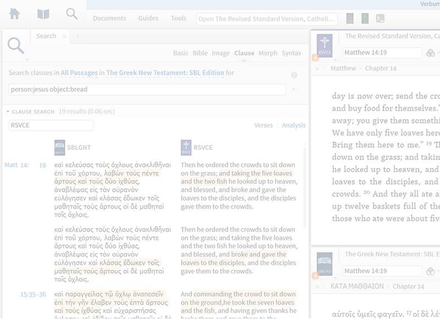Viewport: 440px width, 319px height.
Task: Click the SBLGNT panel Matthew 14:19 reference box
Action: pyautogui.click(x=382, y=271)
